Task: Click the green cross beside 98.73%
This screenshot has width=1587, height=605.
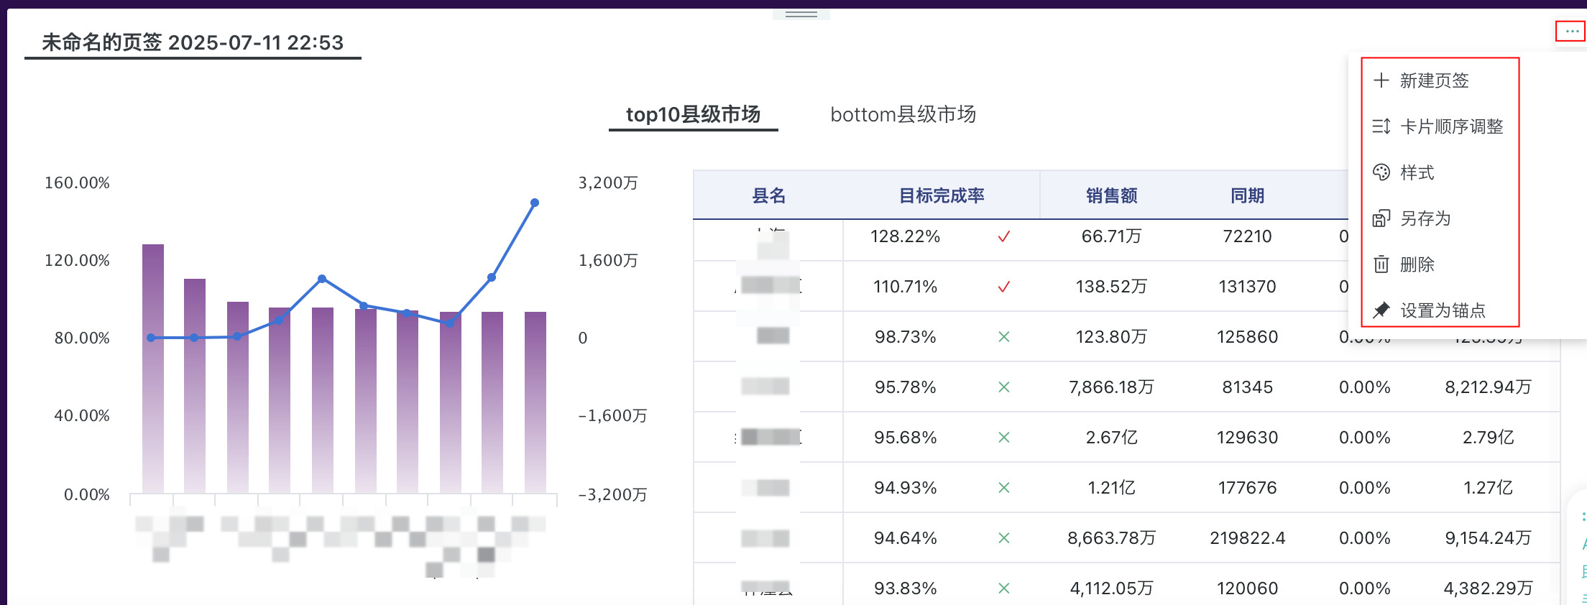Action: (x=1004, y=337)
